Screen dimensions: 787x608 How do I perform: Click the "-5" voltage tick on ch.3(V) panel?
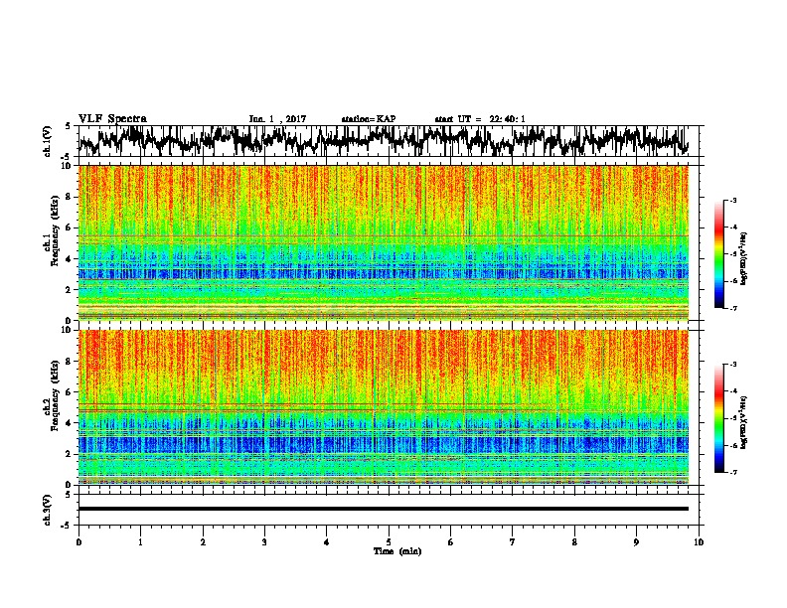click(67, 526)
